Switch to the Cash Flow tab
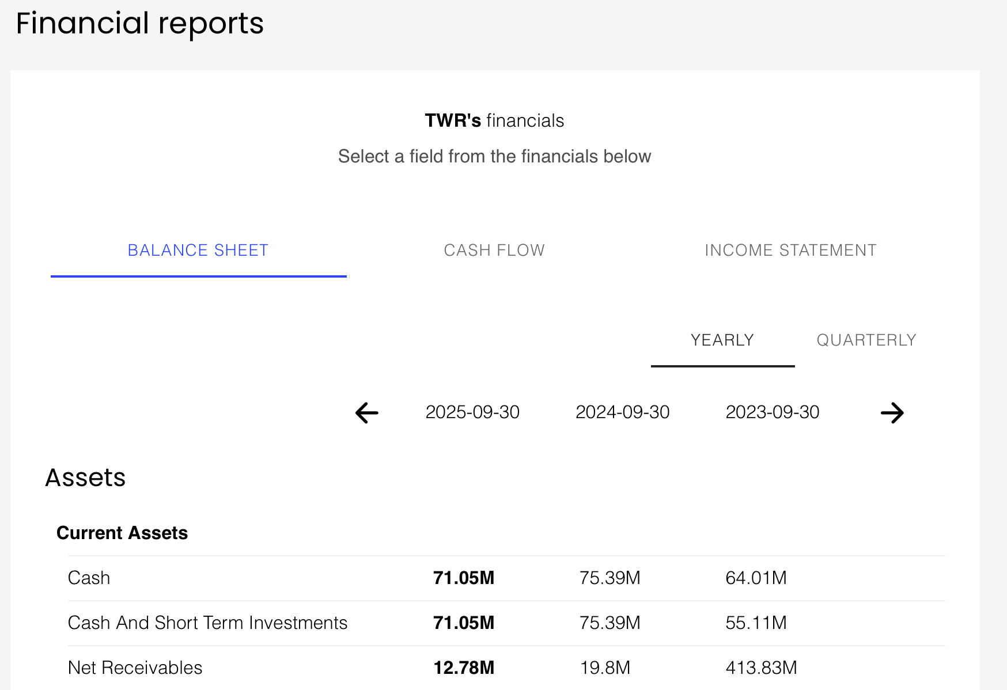Image resolution: width=1007 pixels, height=690 pixels. coord(494,250)
